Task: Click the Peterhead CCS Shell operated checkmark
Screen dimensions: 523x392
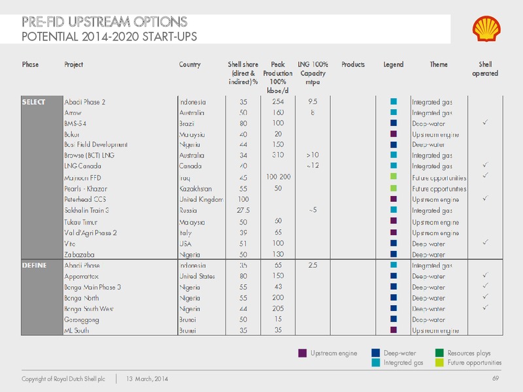Action: point(485,198)
